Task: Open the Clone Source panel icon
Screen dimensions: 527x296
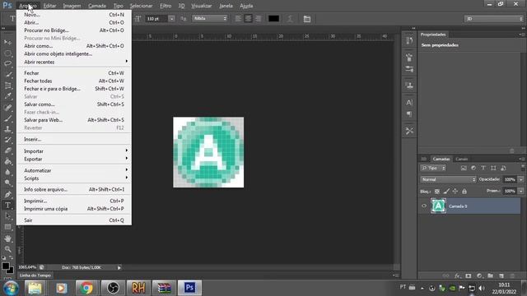Action: pos(409,86)
